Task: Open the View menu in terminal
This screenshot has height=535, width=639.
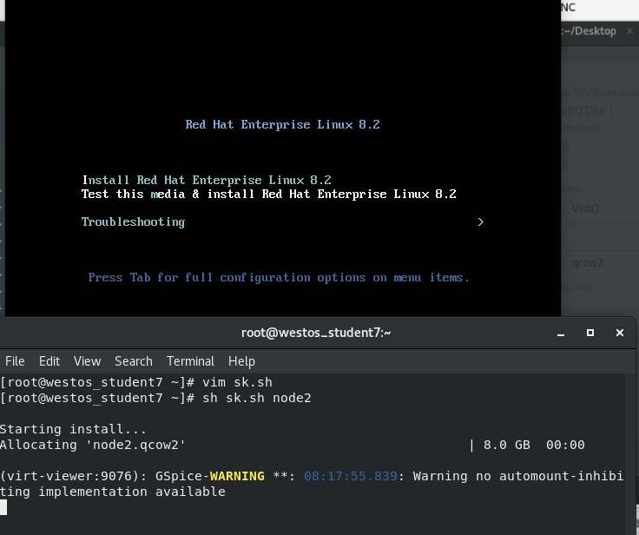Action: click(x=87, y=361)
